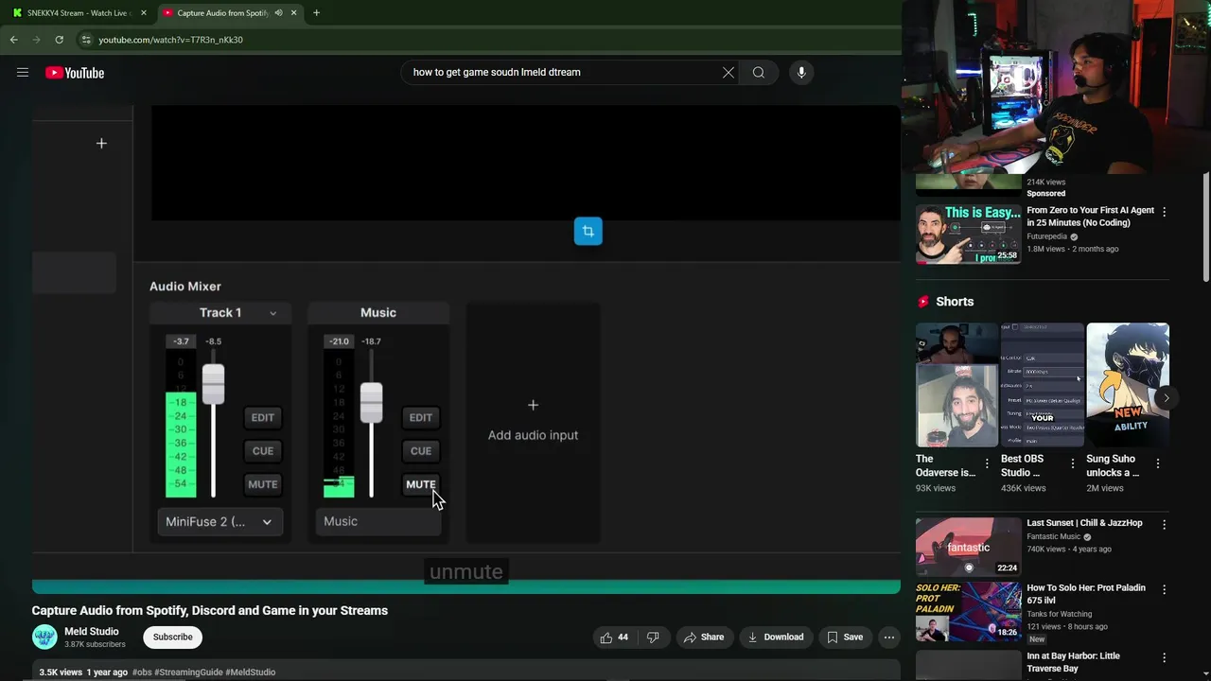
Task: Open the Last Sunset Chill JazzHop thumbnail
Action: [968, 546]
